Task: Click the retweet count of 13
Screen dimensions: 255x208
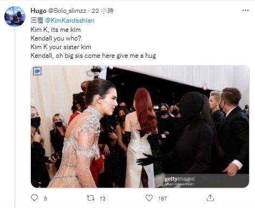Action: pos(102,198)
